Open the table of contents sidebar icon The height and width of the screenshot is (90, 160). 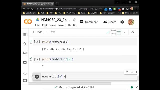click(x=25, y=34)
